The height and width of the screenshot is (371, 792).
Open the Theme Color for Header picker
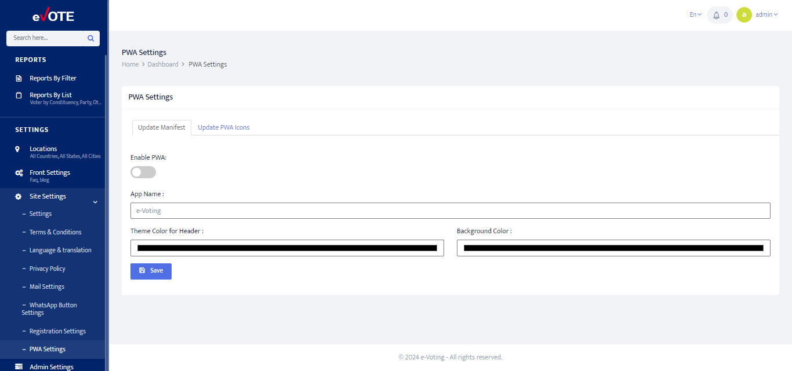[287, 248]
